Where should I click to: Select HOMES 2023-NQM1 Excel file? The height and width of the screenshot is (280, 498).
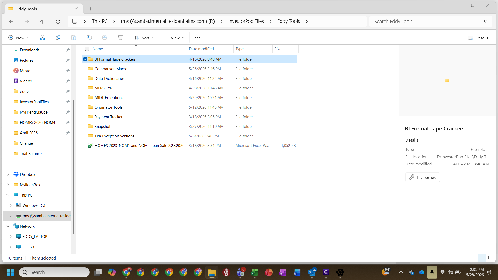click(190, 145)
